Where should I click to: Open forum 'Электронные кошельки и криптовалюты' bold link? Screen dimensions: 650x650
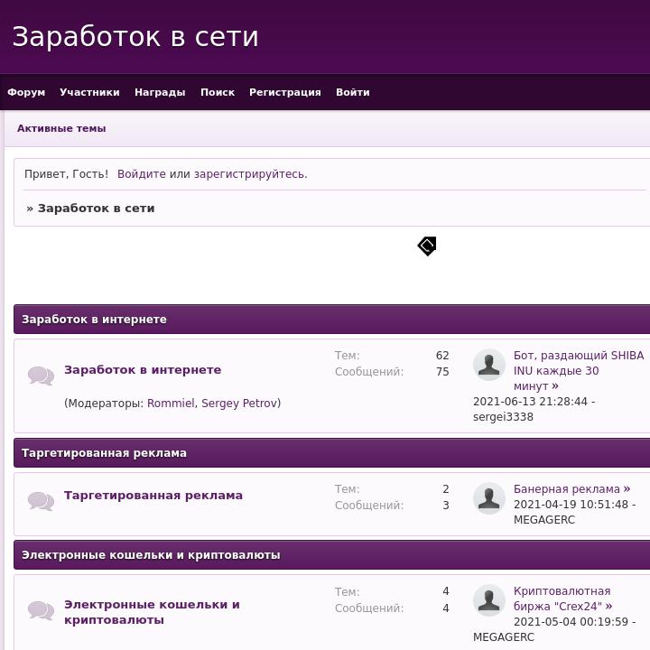tap(152, 612)
